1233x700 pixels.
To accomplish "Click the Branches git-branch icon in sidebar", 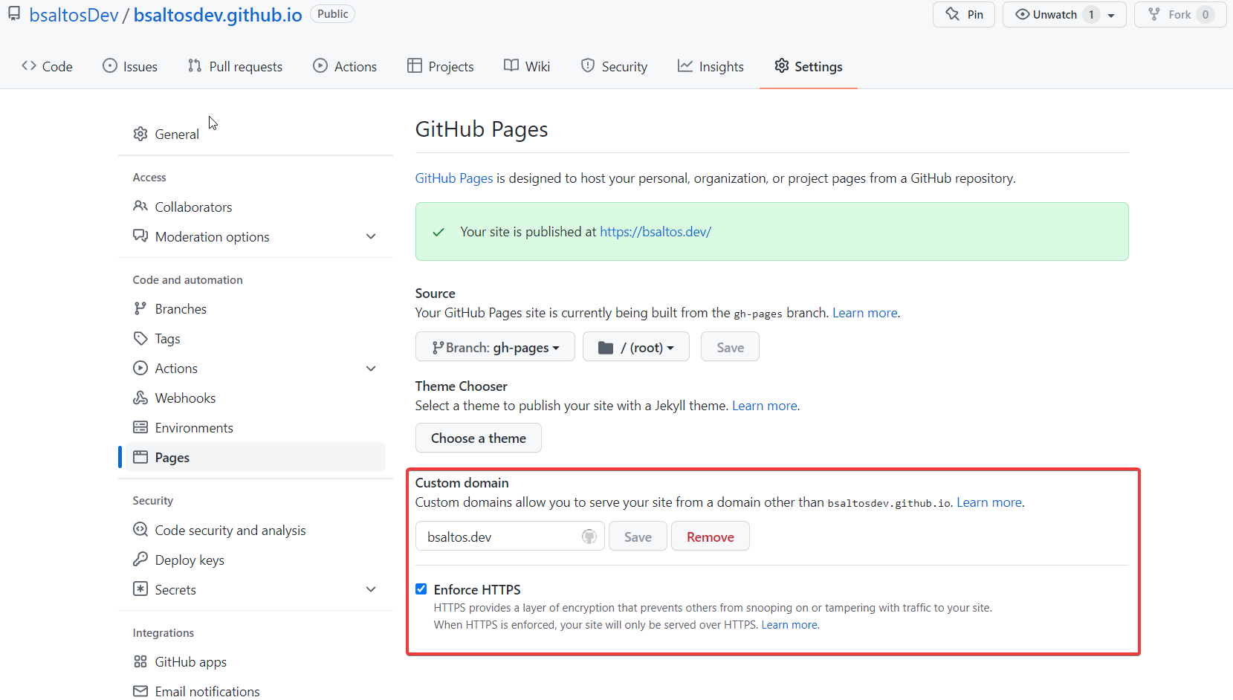I will pos(140,308).
